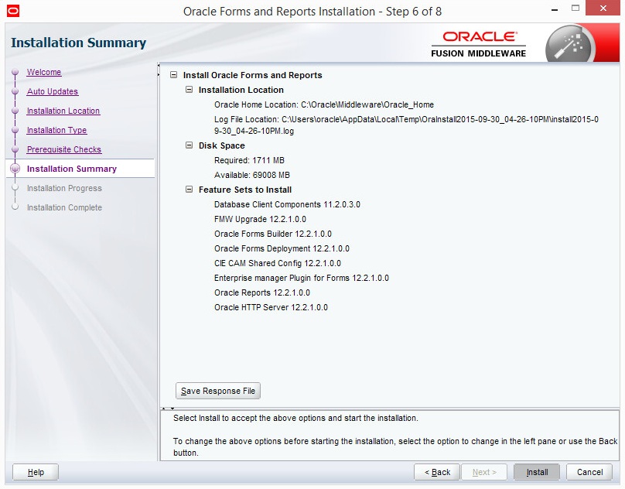Click the Auto Updates step bullet
The image size is (625, 489).
[15, 91]
